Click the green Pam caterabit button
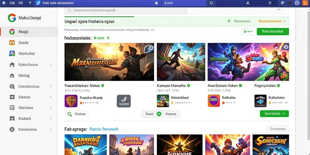310x155 pixels. coord(273,31)
